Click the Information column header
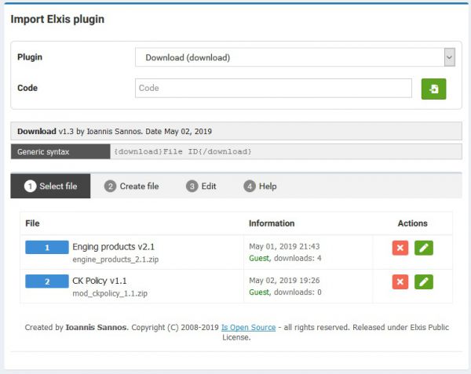The width and height of the screenshot is (471, 374). point(272,223)
